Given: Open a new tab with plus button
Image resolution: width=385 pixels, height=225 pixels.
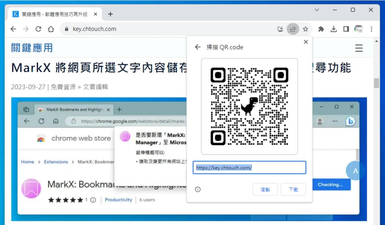Looking at the screenshot, I should click(x=110, y=14).
